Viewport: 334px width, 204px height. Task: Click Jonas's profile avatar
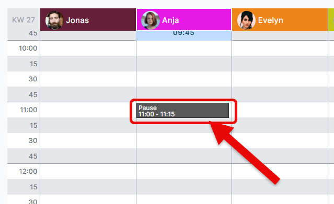click(x=54, y=20)
